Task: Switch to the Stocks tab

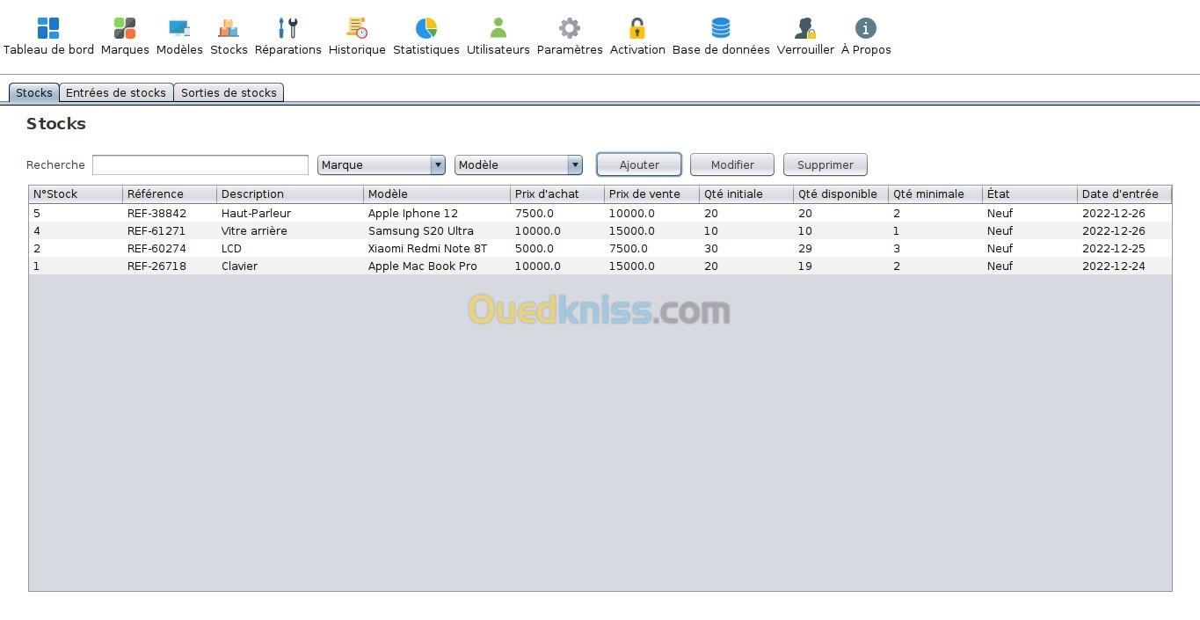Action: pos(34,92)
